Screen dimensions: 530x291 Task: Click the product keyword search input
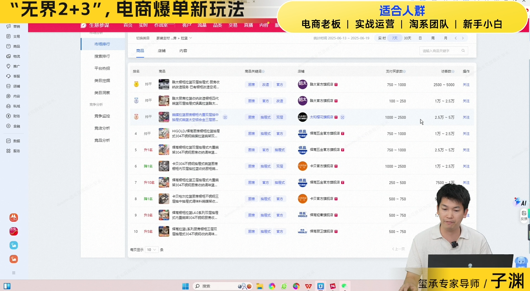440,51
